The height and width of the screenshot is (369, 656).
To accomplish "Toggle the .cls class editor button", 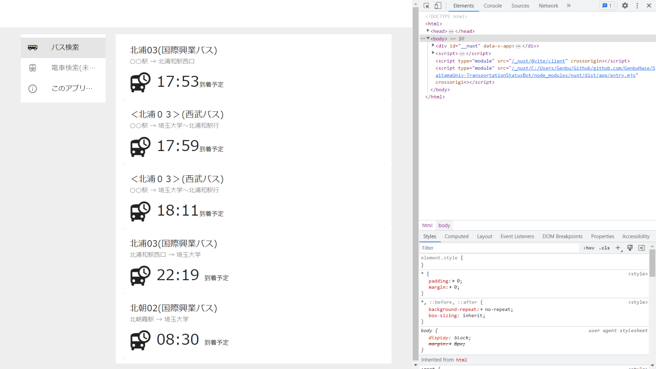I will [604, 248].
